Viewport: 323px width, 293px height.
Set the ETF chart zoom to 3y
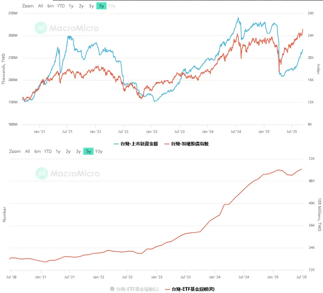[78, 151]
